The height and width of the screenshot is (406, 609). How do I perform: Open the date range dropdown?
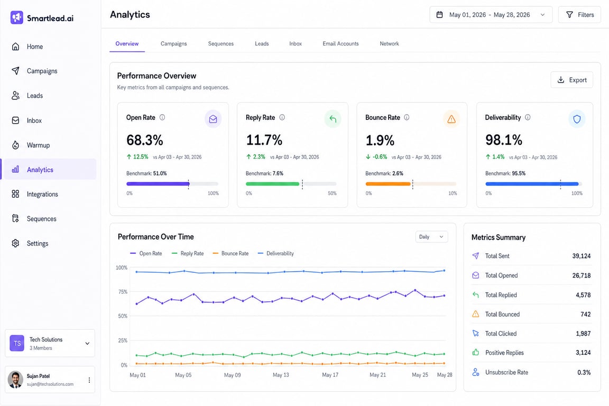pos(491,15)
